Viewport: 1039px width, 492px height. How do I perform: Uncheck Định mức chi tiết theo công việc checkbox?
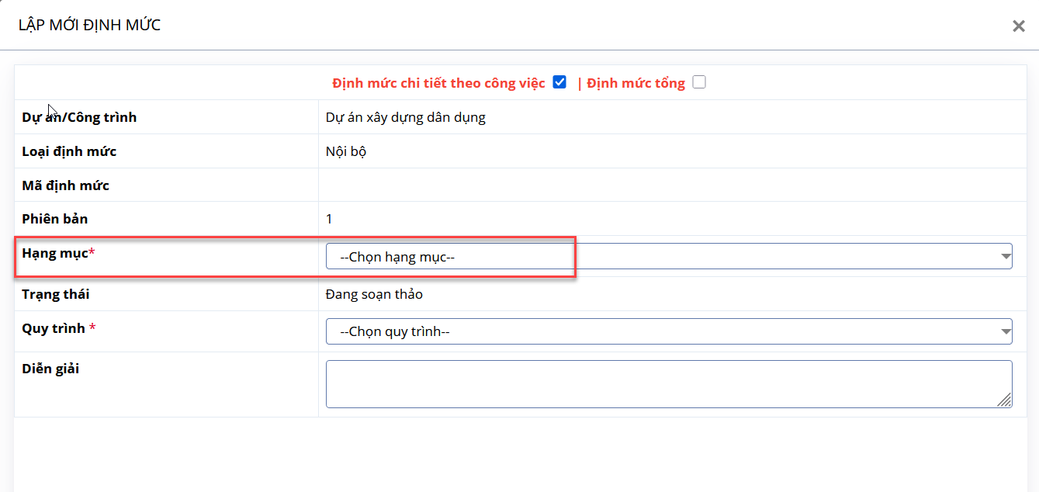coord(559,82)
